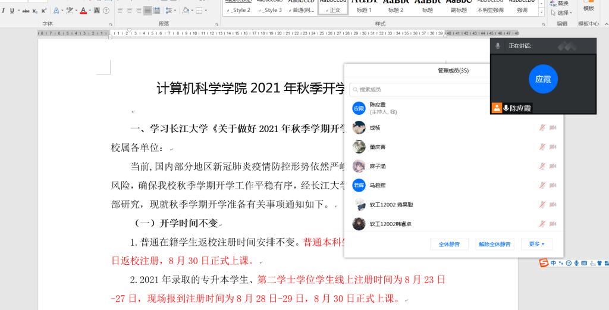Expand the font color dropdown arrow
Screen dimensions: 609x310
pos(90,11)
